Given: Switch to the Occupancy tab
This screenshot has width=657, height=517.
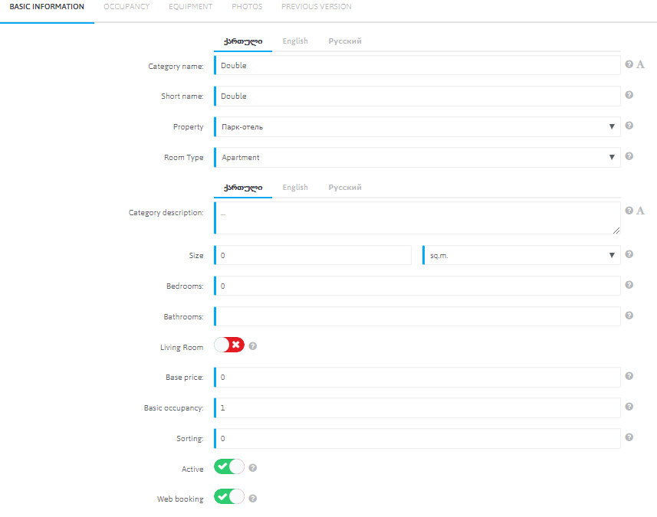Looking at the screenshot, I should tap(126, 7).
